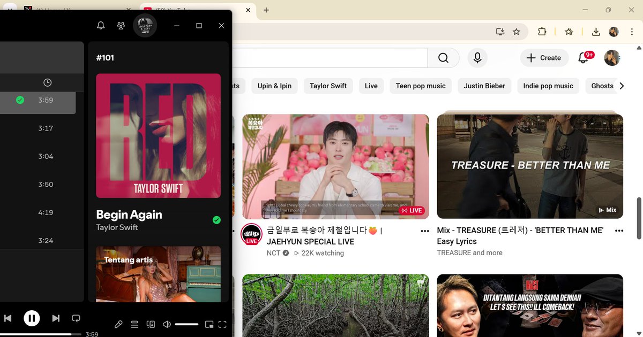Select the Upin & Ipin filter chip
Screen dimensions: 643x337
point(275,86)
